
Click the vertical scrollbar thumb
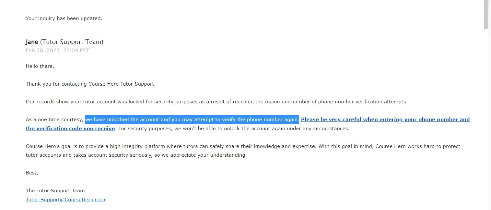click(486, 15)
